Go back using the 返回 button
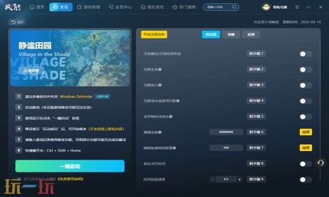The image size is (329, 197). coord(17,22)
